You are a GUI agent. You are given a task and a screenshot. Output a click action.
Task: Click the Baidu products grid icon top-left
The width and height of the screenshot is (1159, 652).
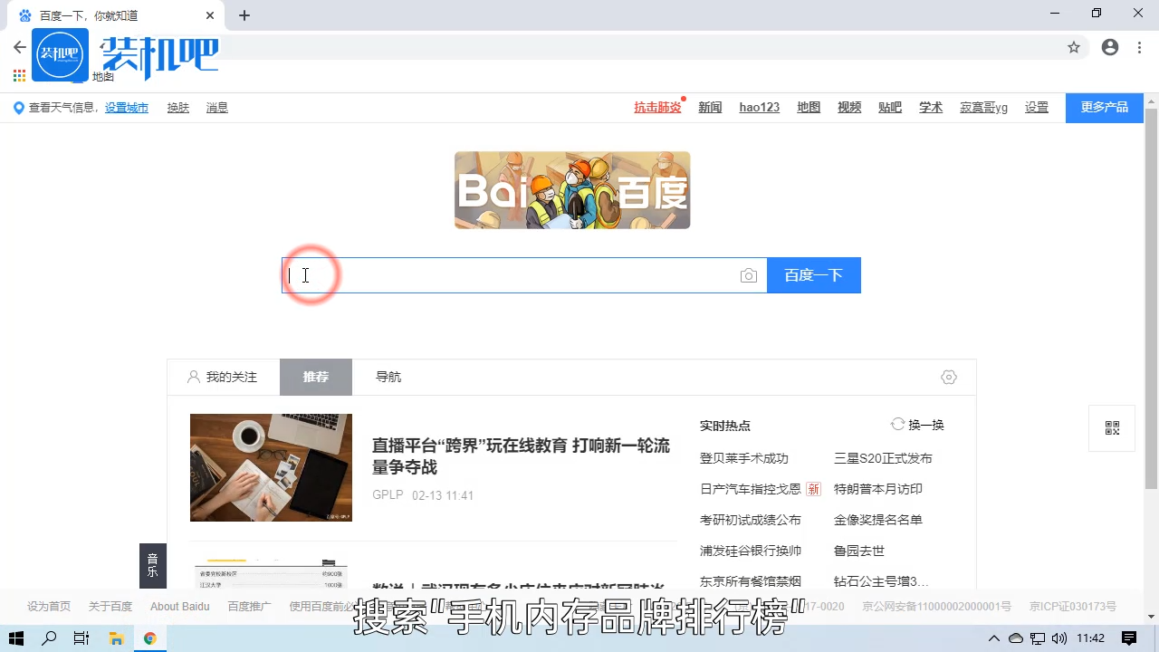[18, 75]
